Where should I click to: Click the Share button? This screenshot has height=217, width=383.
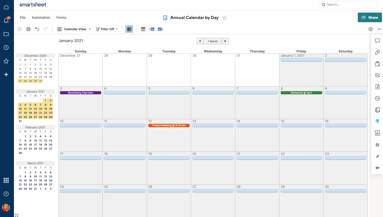(x=370, y=17)
